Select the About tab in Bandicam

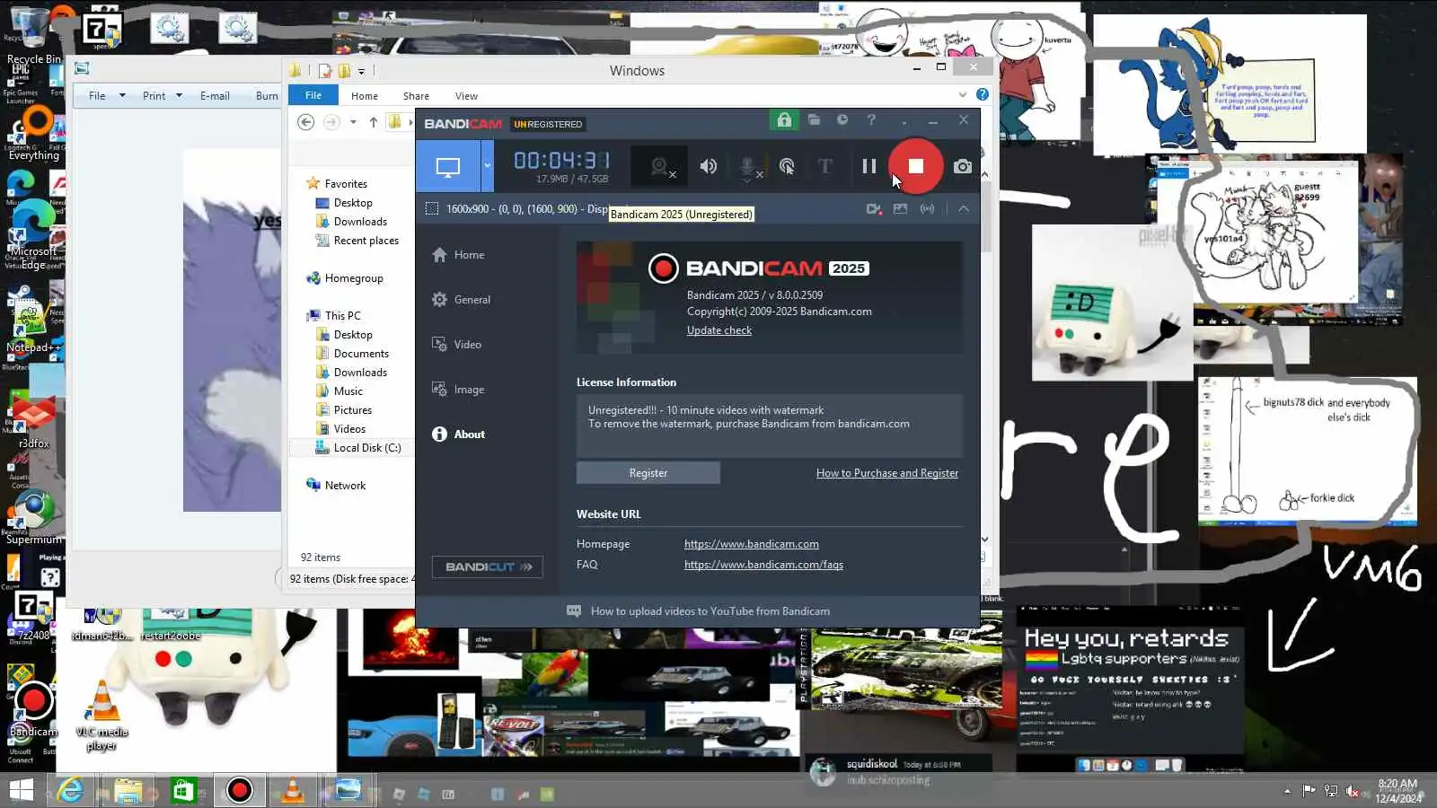point(458,435)
